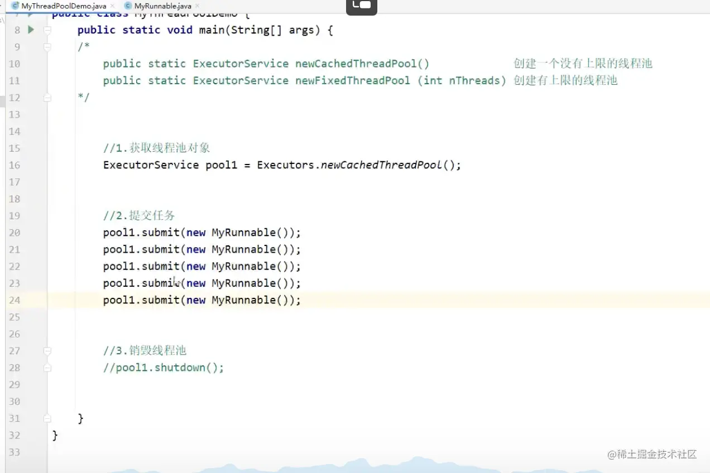Screen dimensions: 710x473
Task: Click 'MyRunnable()' on line 23
Action: 250,283
